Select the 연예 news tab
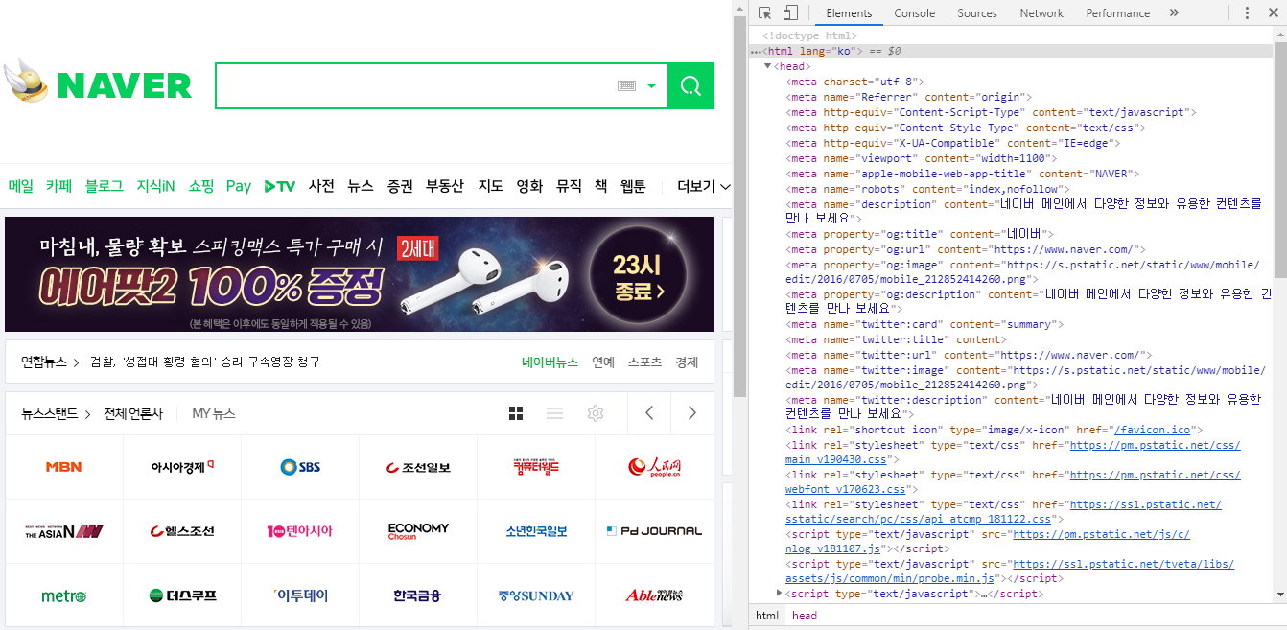 603,362
